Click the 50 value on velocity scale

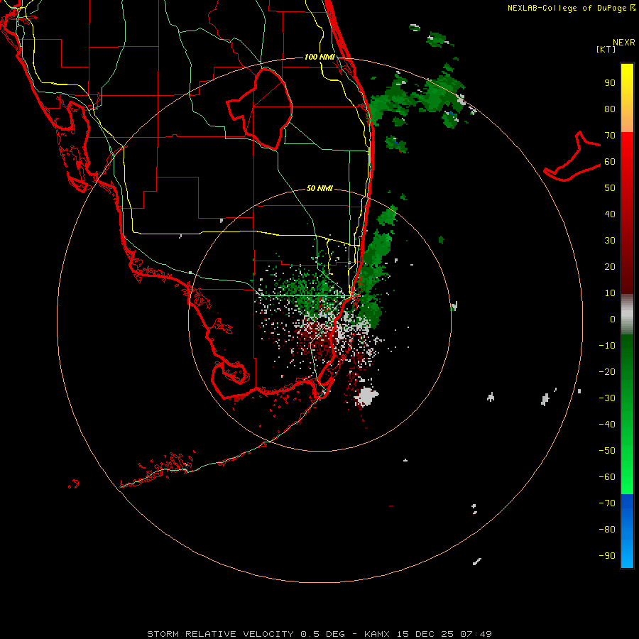coord(610,188)
